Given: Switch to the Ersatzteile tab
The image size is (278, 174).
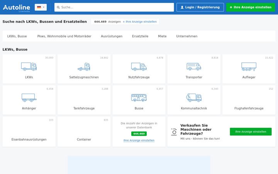Looking at the screenshot, I should click(140, 36).
